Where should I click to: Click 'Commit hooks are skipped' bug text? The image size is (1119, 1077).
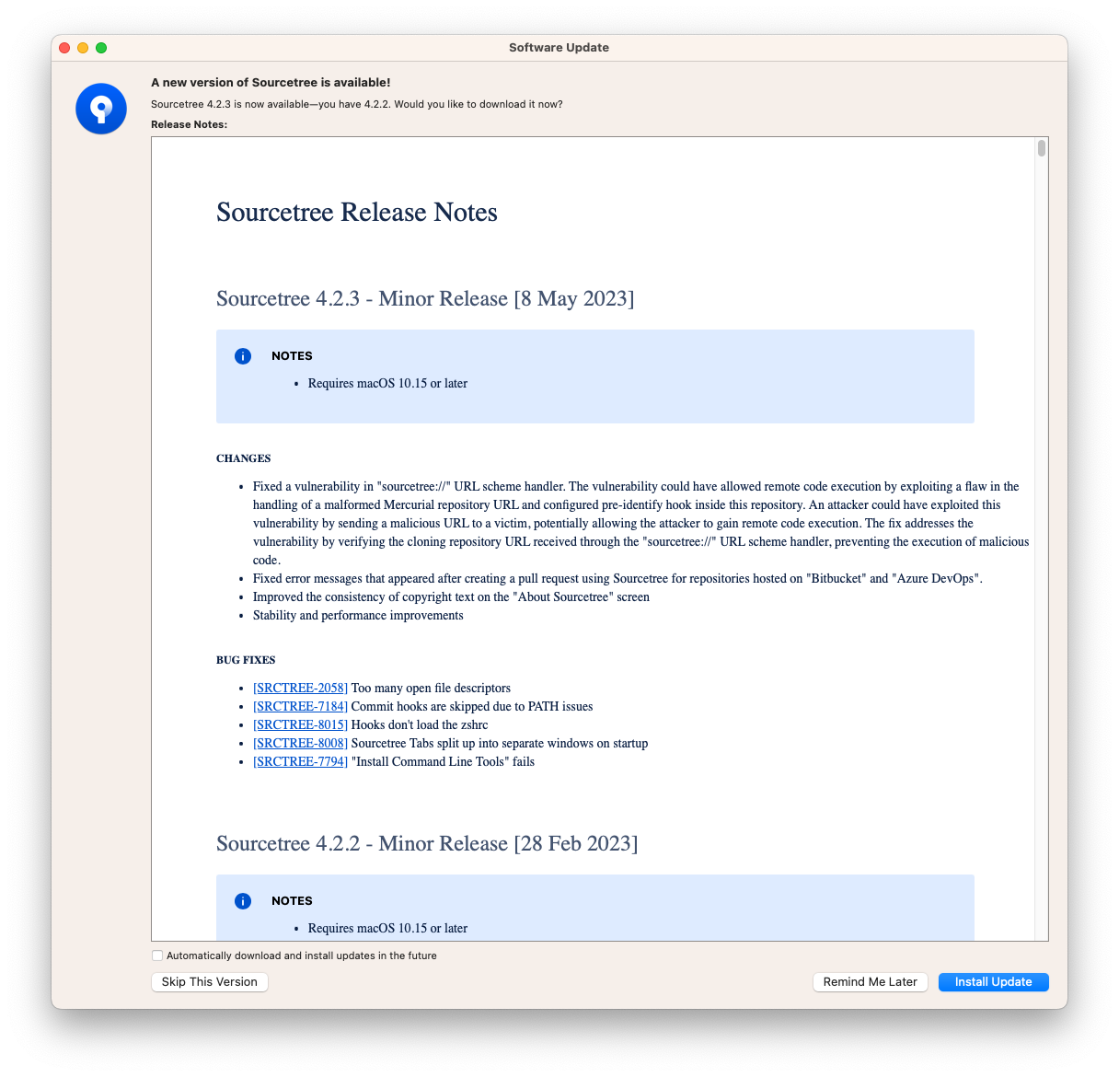click(472, 706)
